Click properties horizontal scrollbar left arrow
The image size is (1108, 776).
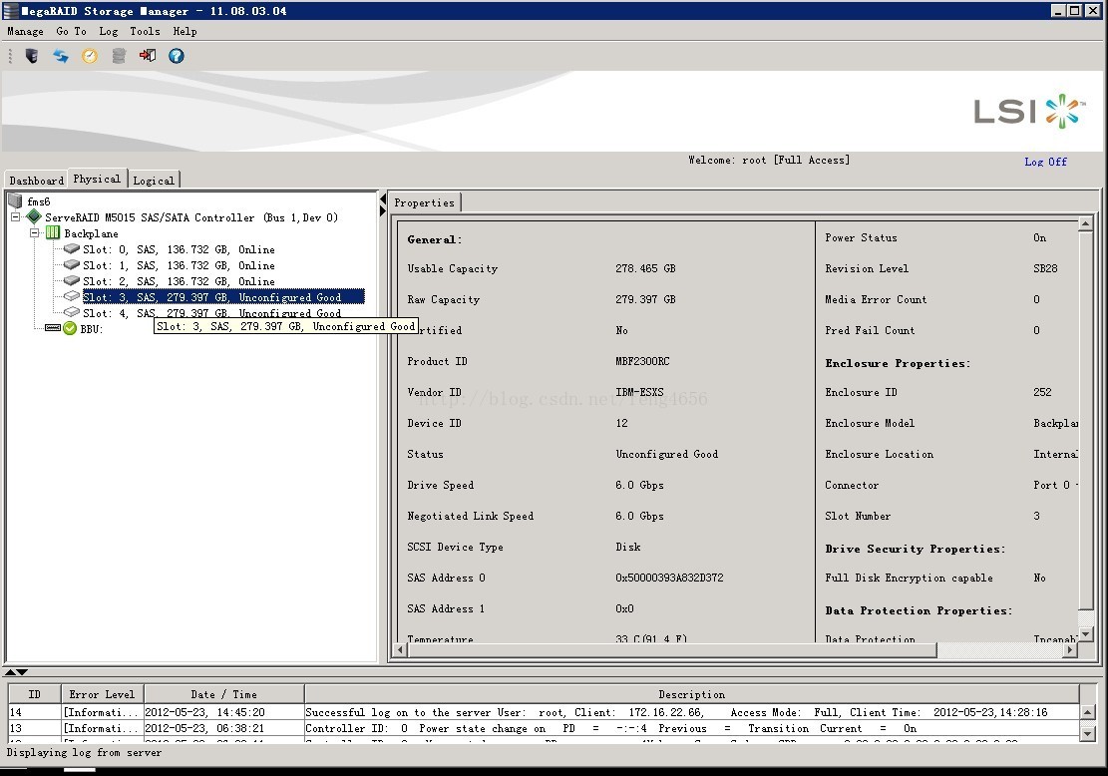pos(400,649)
